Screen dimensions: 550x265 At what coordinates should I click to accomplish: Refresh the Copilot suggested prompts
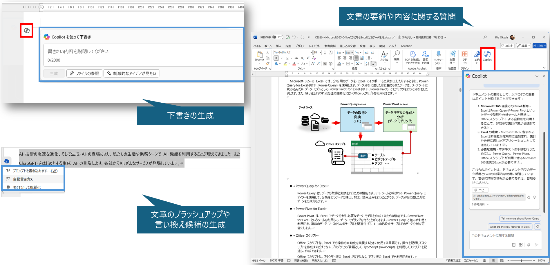point(538,227)
